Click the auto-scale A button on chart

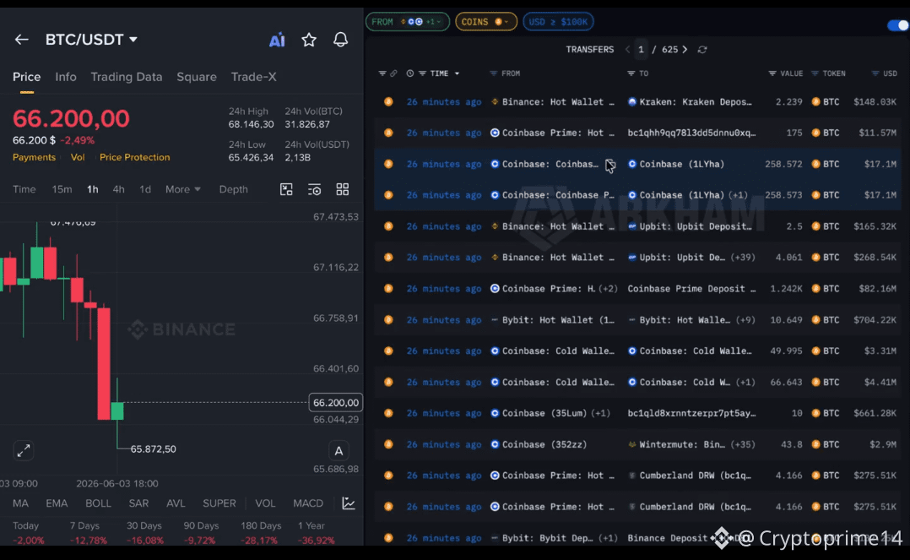pyautogui.click(x=339, y=451)
